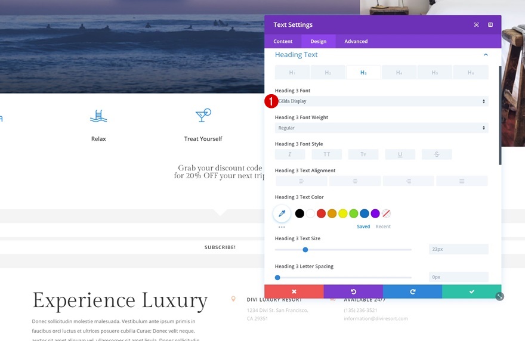Collapse the Heading Text section chevron
The width and height of the screenshot is (525, 341).
pyautogui.click(x=486, y=54)
